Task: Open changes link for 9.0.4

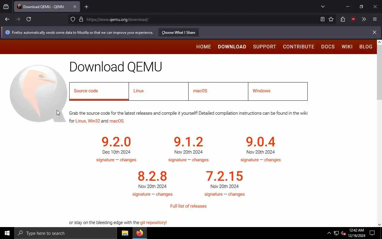Action: coord(272,160)
